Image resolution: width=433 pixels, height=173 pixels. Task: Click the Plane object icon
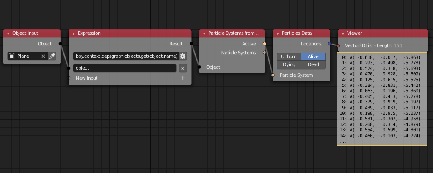12,56
